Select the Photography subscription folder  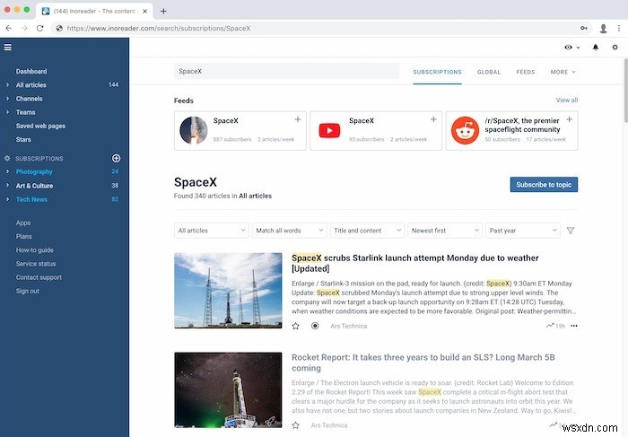pyautogui.click(x=34, y=171)
